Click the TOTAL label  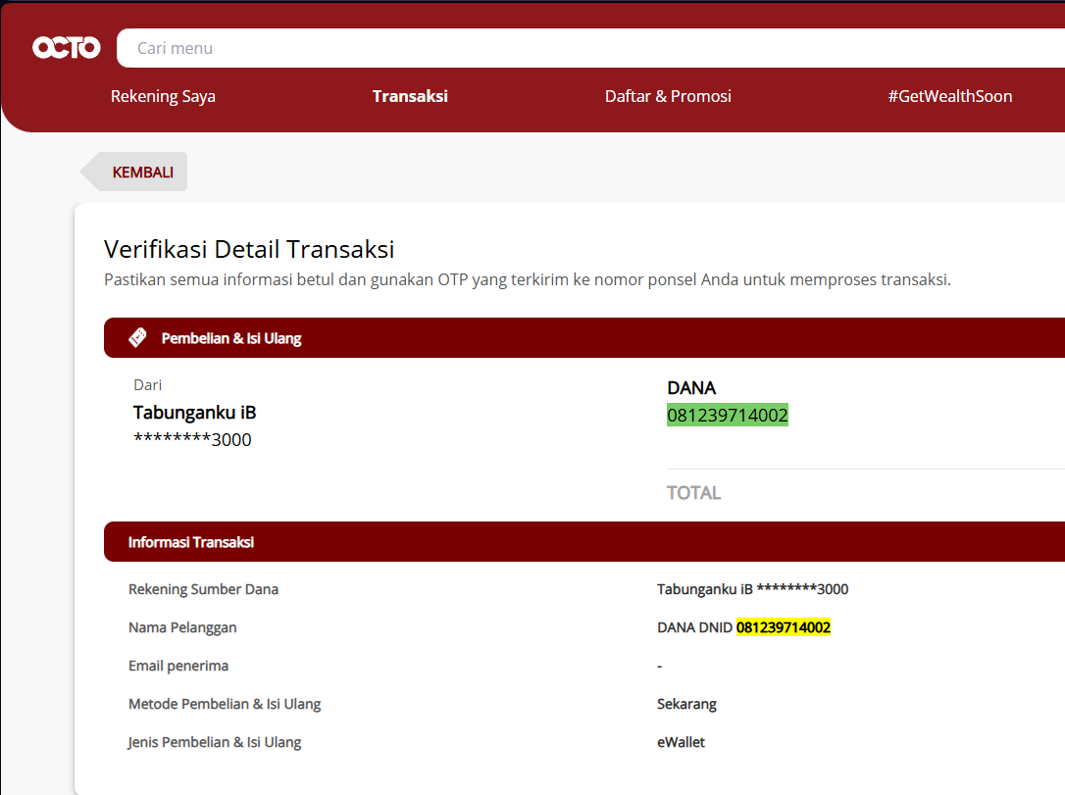click(x=693, y=493)
